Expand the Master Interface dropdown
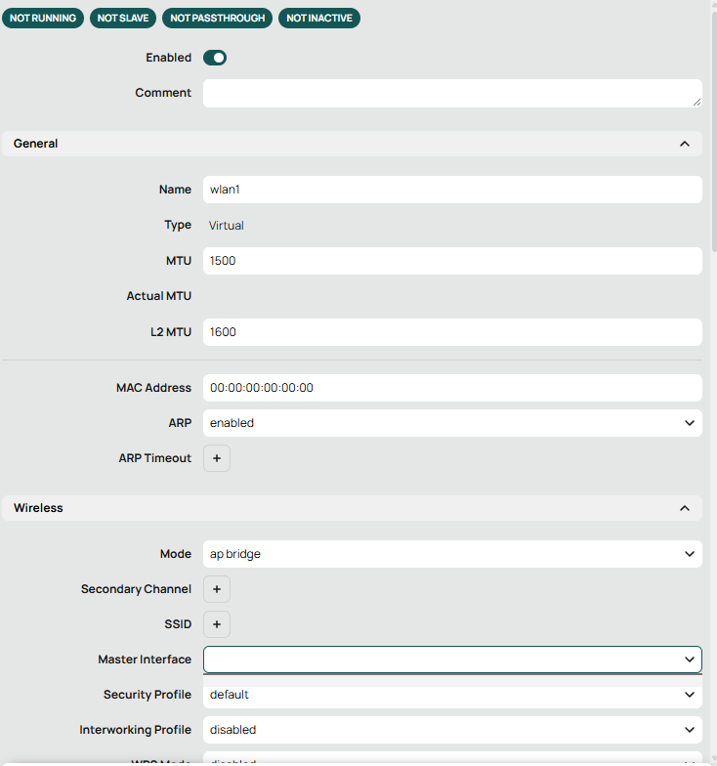The width and height of the screenshot is (717, 766). click(x=452, y=660)
